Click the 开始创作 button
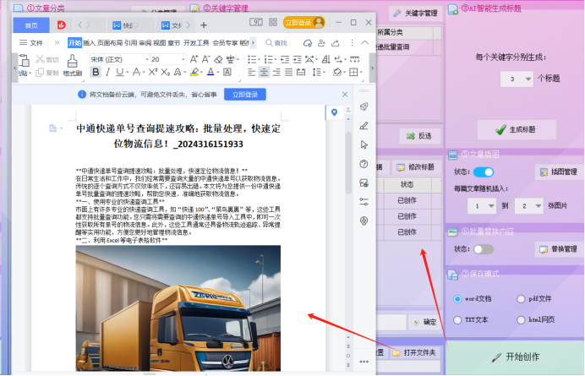585x376 pixels. coord(516,357)
